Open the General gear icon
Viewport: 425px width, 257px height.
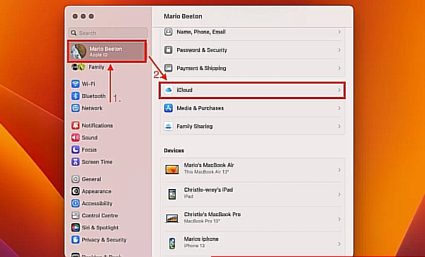[x=75, y=179]
